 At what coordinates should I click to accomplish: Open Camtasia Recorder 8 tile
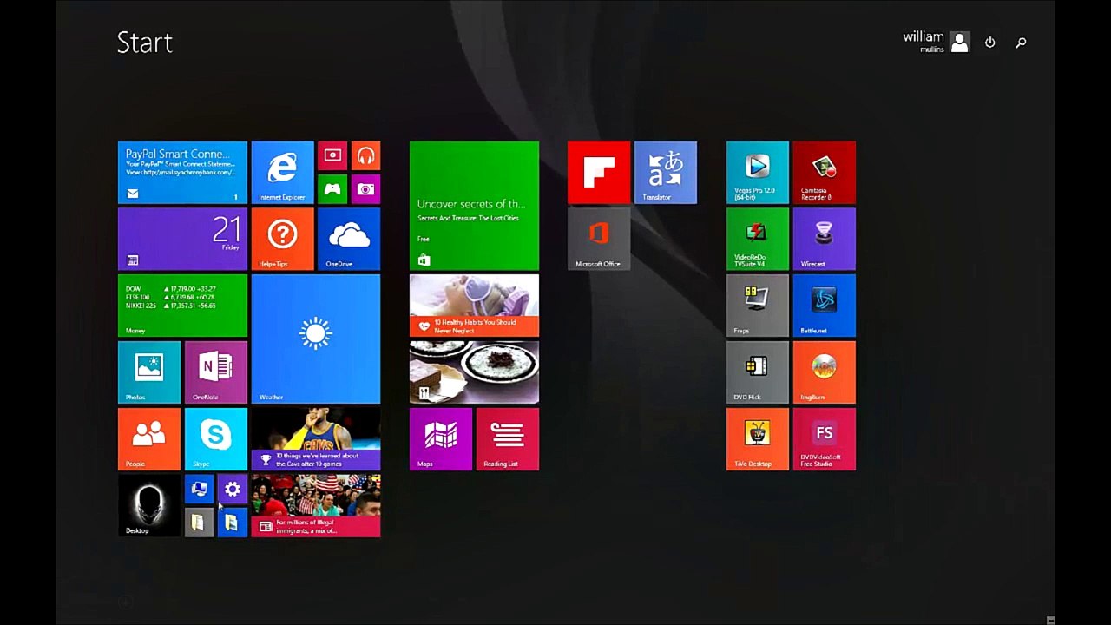coord(825,173)
